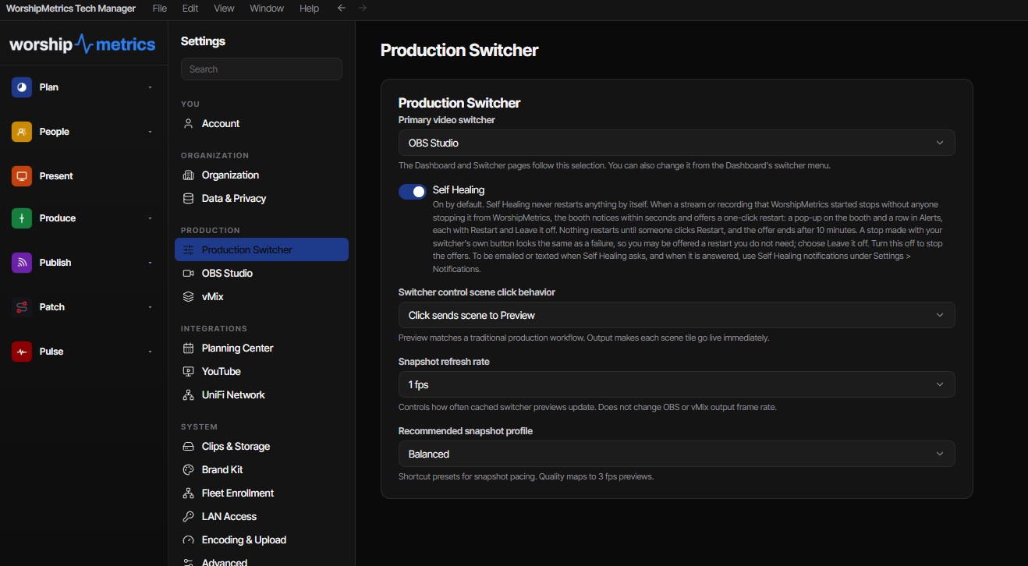Click the Patch routing icon
Image resolution: width=1028 pixels, height=566 pixels.
point(21,307)
